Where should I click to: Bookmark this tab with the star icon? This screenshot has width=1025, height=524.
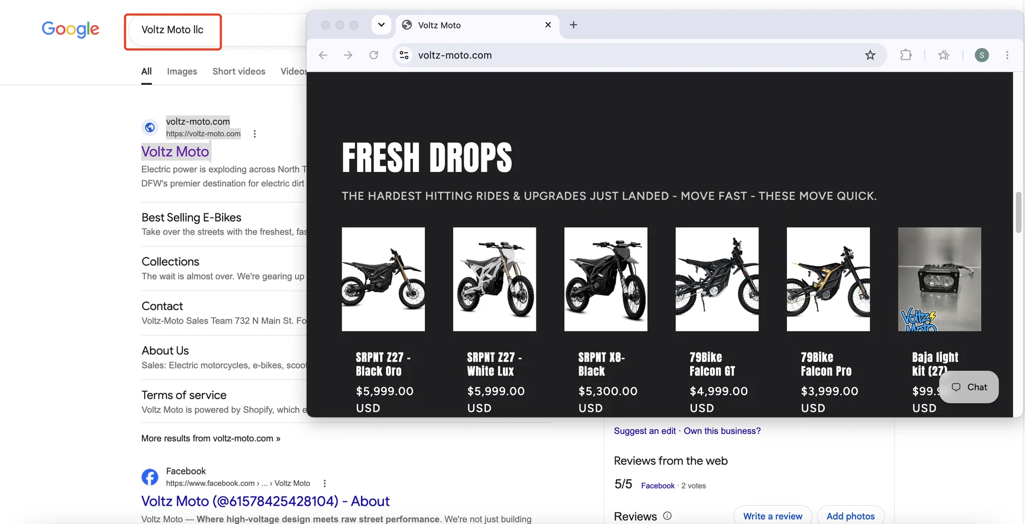coord(870,55)
